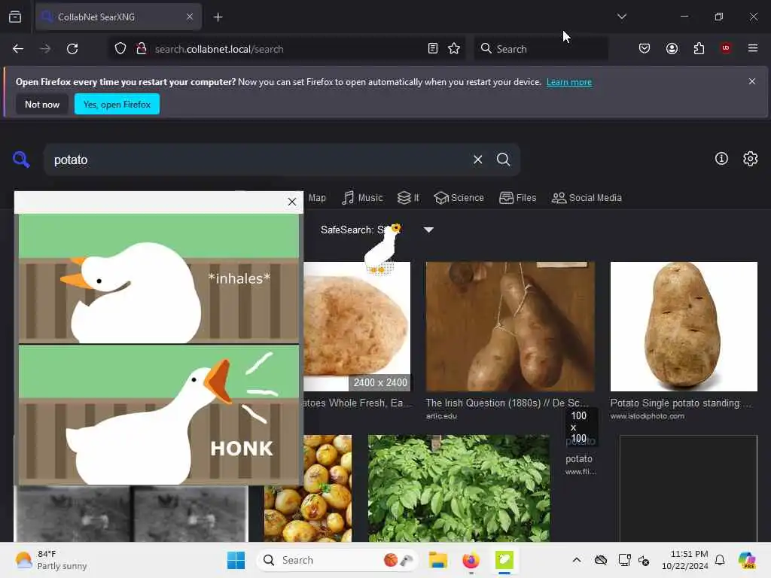The height and width of the screenshot is (578, 771).
Task: Bookmark this page with star icon
Action: [454, 49]
